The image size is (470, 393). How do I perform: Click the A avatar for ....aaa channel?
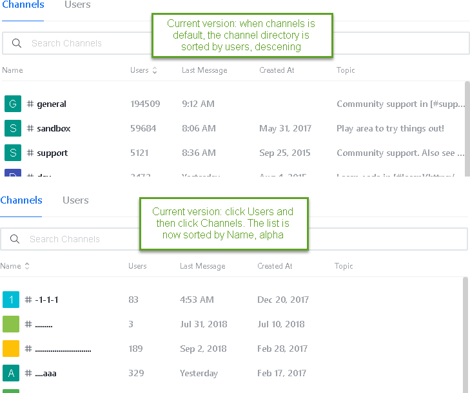point(11,373)
